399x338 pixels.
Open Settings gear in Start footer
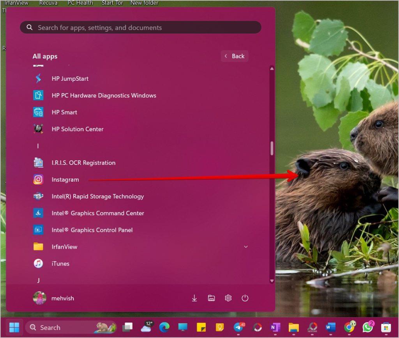(228, 298)
